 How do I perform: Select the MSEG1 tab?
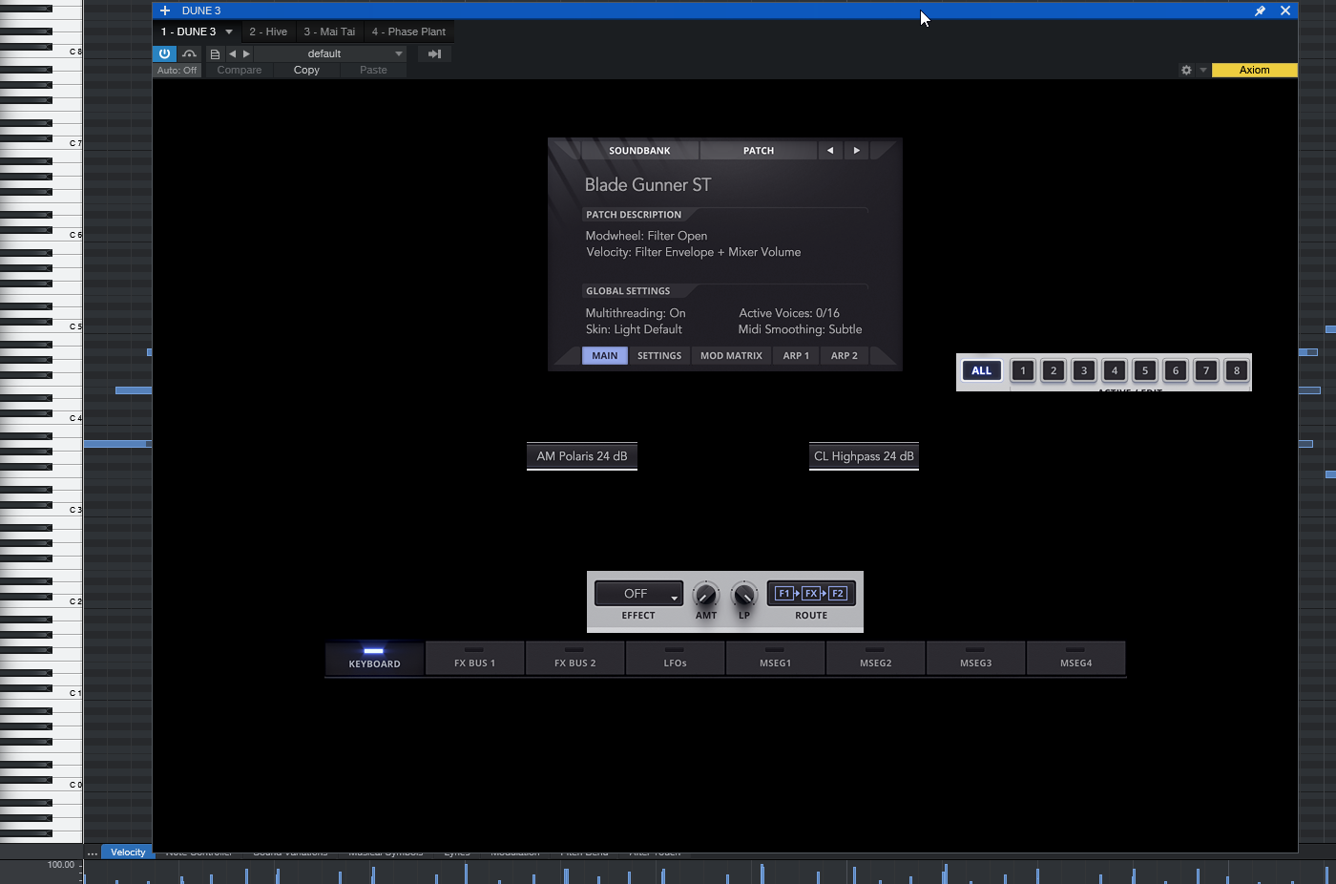tap(775, 659)
